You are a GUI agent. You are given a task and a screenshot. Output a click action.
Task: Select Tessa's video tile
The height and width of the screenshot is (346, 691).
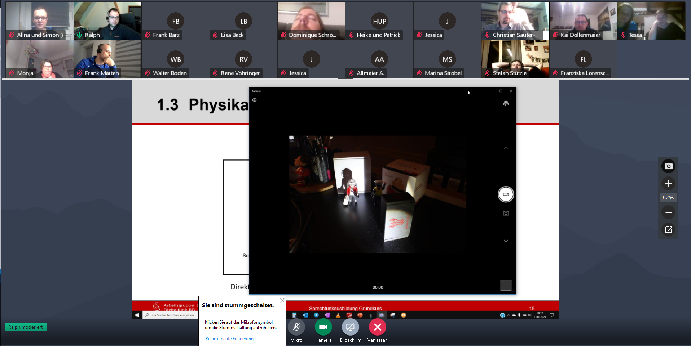pos(651,21)
